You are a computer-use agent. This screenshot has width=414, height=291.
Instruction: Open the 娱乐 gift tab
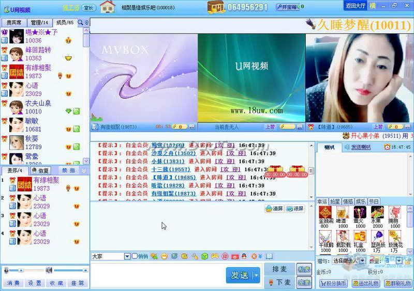361,201
